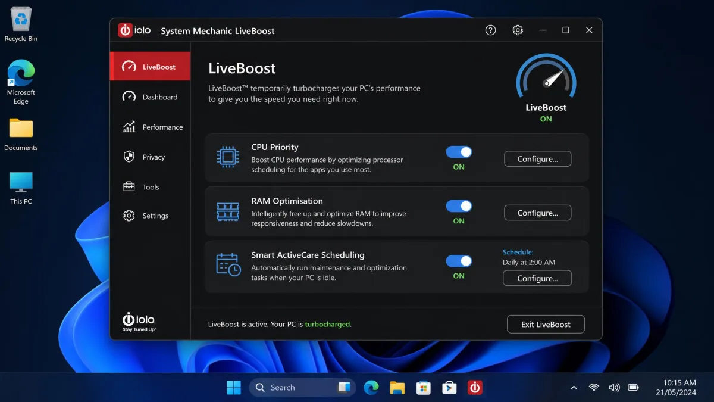Click the 'CPU Priority' heading
The height and width of the screenshot is (402, 714).
pyautogui.click(x=275, y=147)
